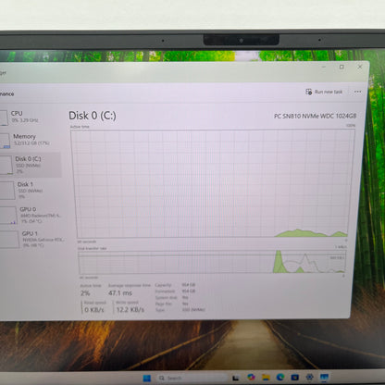Click the Run new task button
Screen dimensions: 385x385
coord(324,92)
